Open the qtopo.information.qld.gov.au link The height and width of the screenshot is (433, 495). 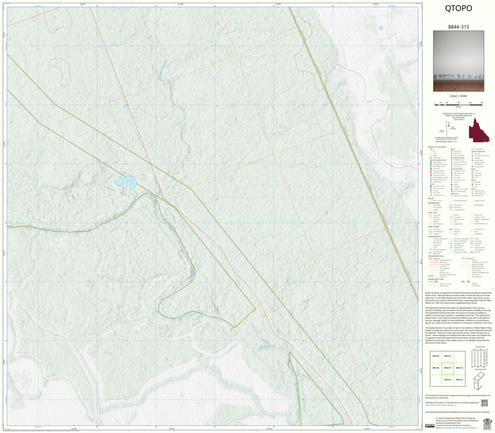[440, 405]
